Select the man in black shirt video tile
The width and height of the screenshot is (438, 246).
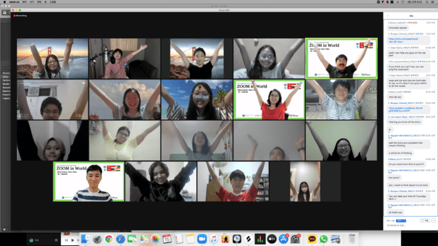[x=342, y=58]
